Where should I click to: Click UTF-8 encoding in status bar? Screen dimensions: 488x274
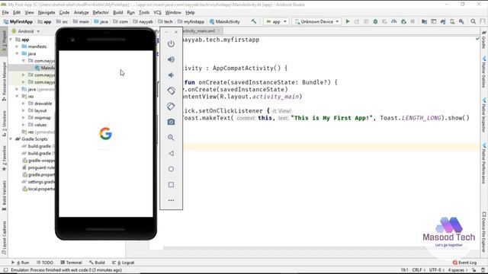(435, 270)
